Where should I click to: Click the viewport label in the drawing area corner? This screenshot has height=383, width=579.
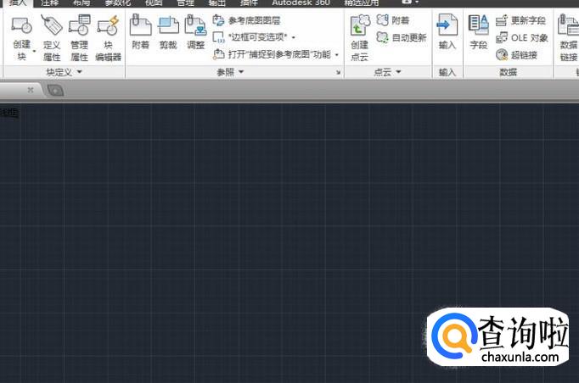(9, 113)
